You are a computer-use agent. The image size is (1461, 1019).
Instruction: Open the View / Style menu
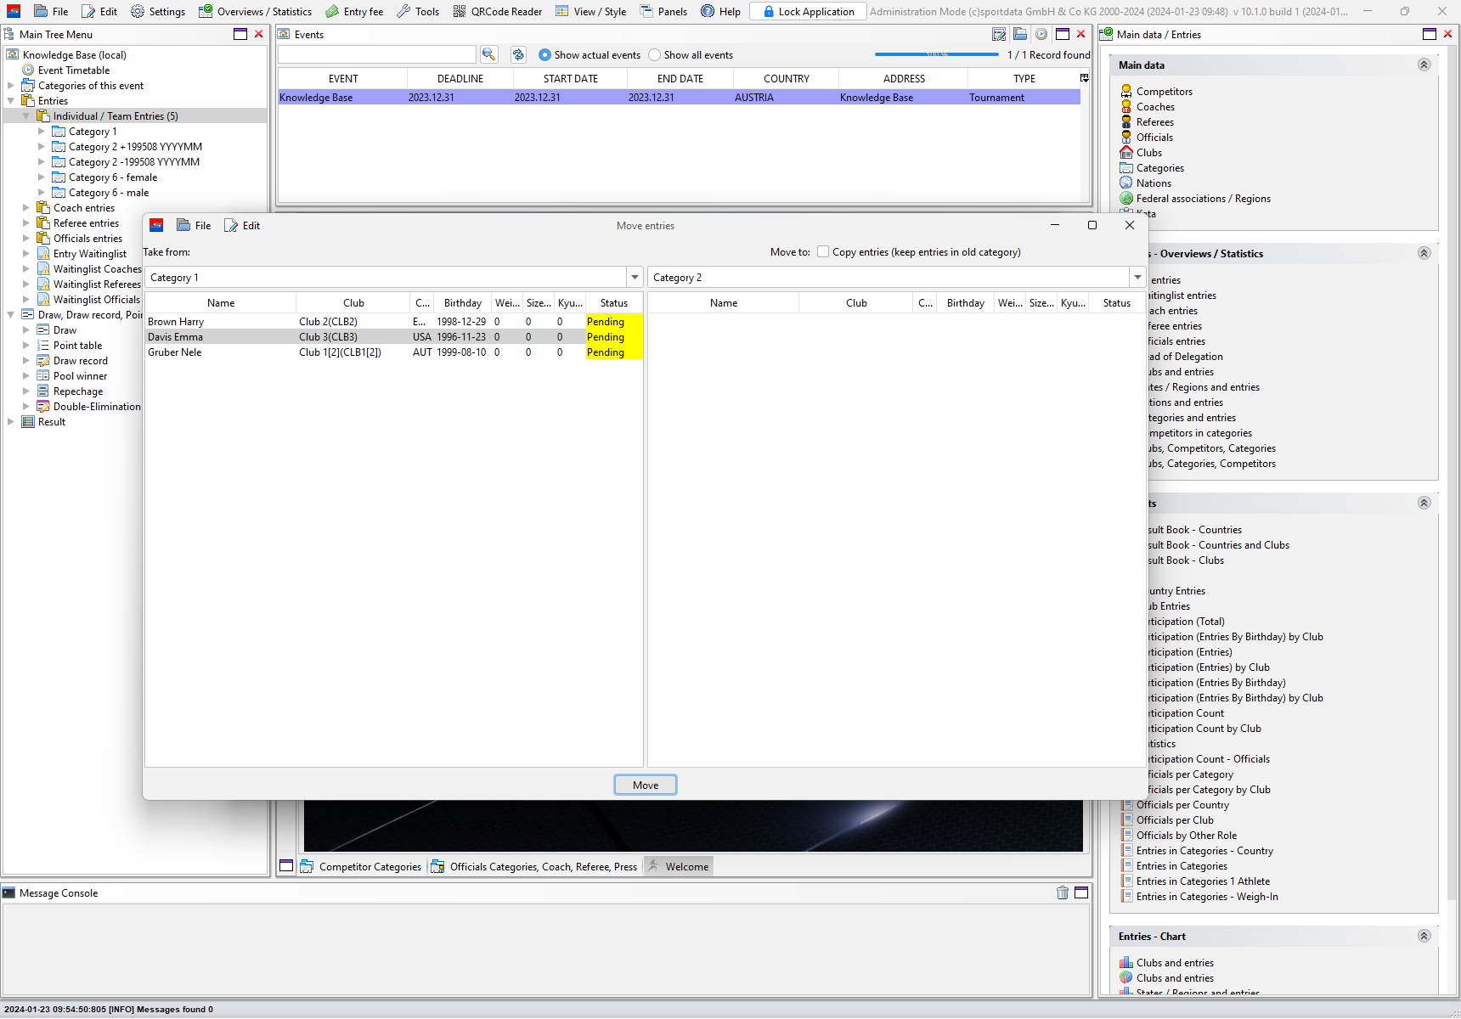tap(591, 11)
